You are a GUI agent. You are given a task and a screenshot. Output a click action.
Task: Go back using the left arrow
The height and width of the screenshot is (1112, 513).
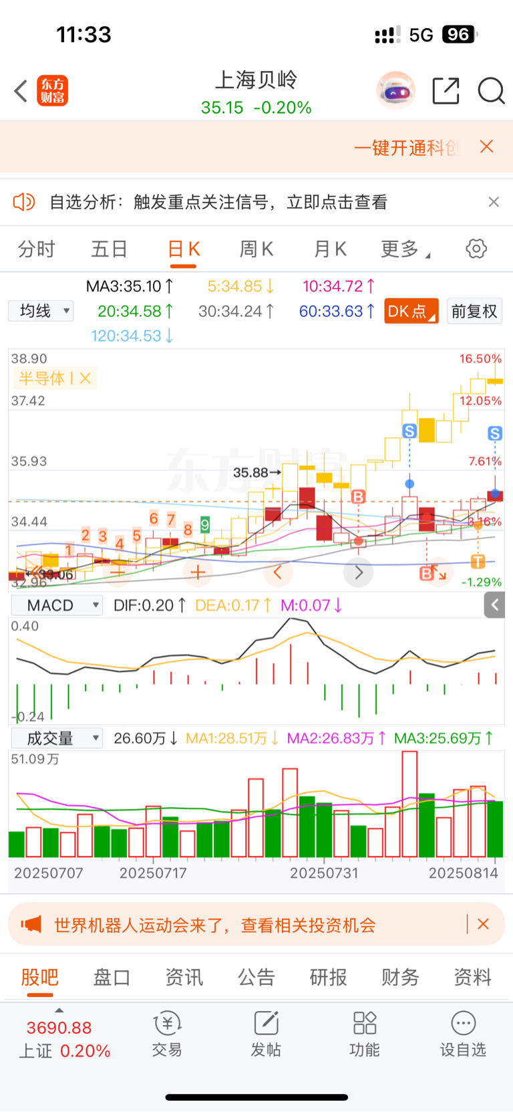21,91
